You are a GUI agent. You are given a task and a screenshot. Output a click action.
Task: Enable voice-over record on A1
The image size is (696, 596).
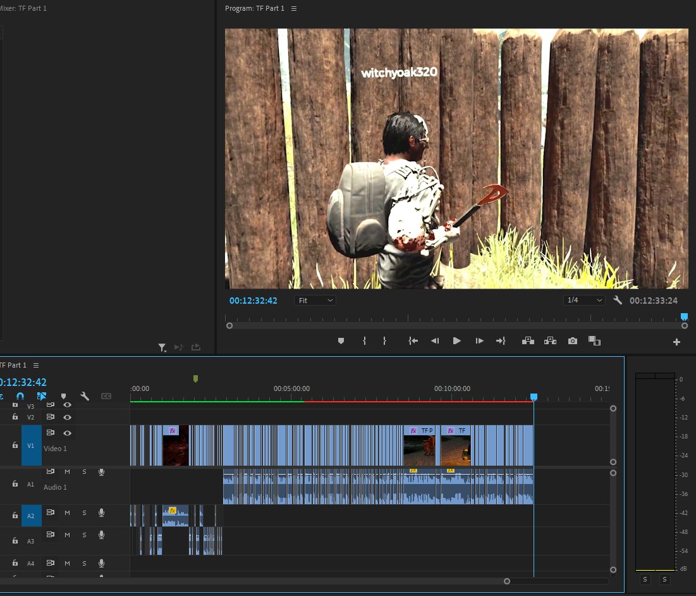tap(101, 471)
